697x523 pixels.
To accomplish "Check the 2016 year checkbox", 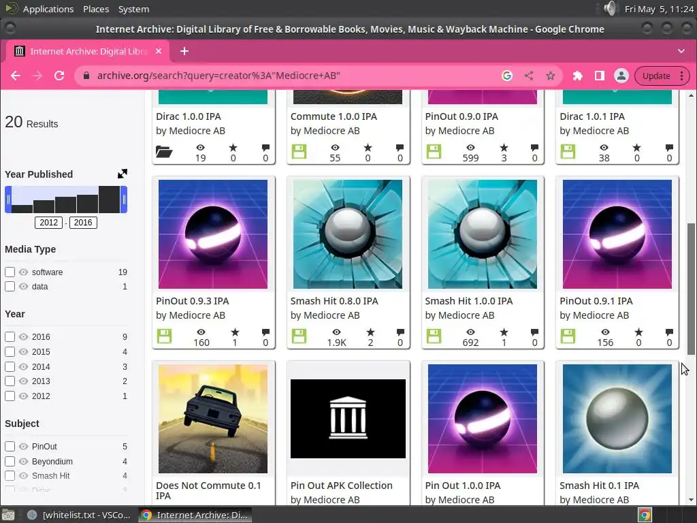I will pos(10,336).
